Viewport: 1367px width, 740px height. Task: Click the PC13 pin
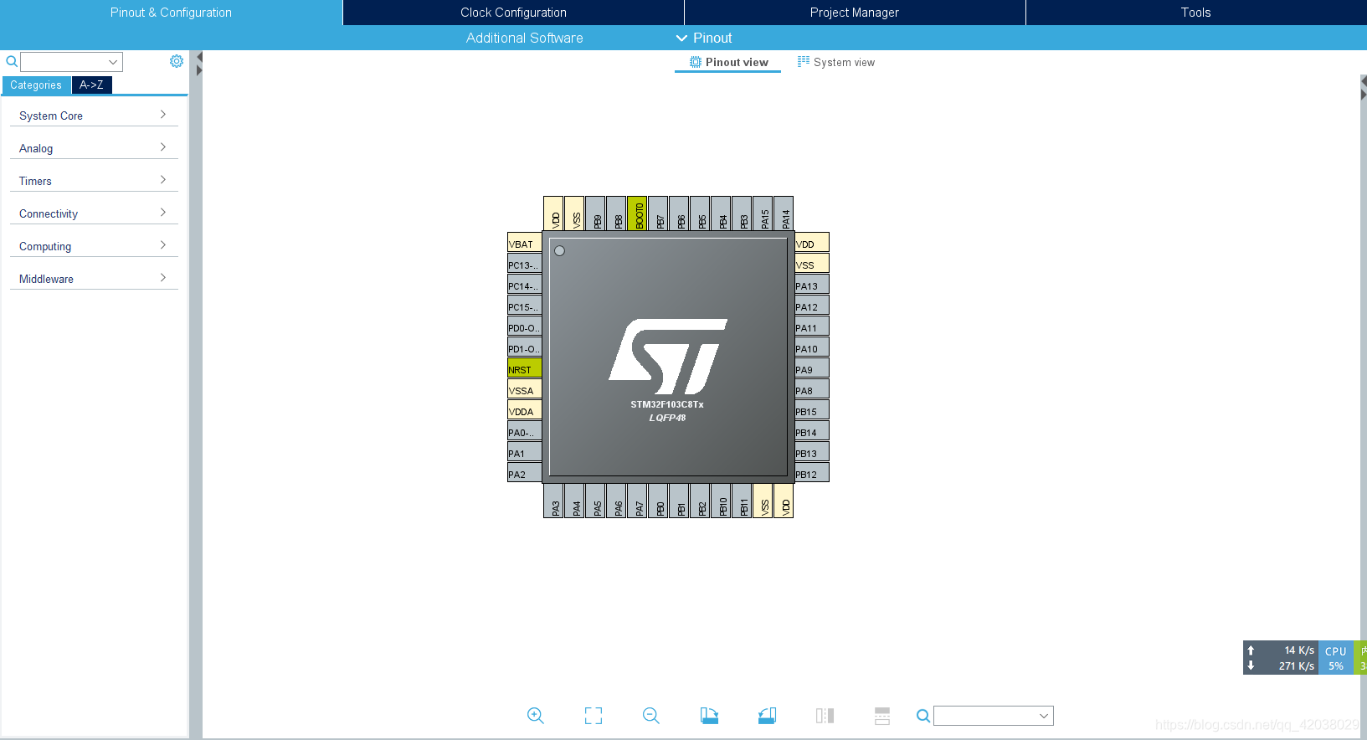click(525, 264)
